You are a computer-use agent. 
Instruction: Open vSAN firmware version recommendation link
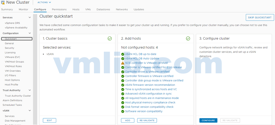(x=150, y=85)
